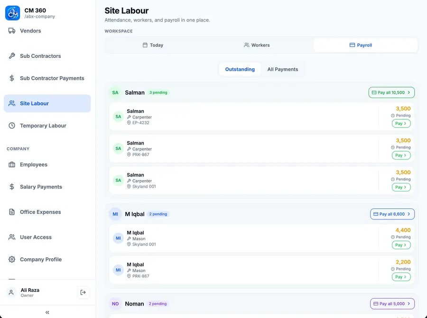Click Pay all 5,000 for Noman
This screenshot has height=318, width=427.
pyautogui.click(x=392, y=304)
